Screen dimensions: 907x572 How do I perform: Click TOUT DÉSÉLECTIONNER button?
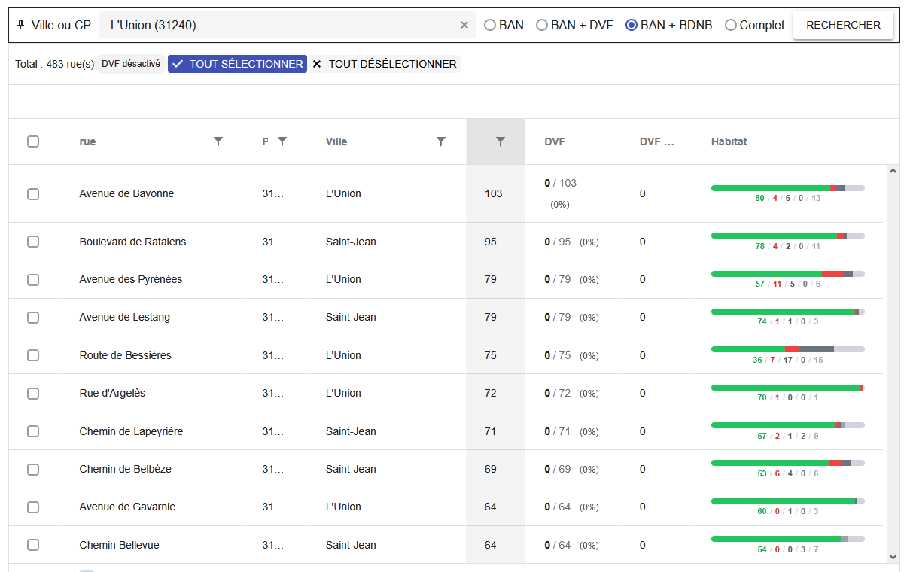click(385, 64)
